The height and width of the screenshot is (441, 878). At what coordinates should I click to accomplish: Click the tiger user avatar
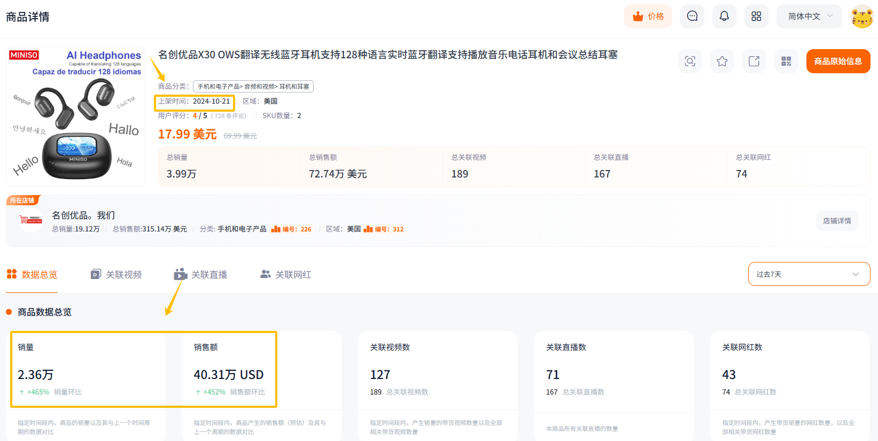pos(861,17)
